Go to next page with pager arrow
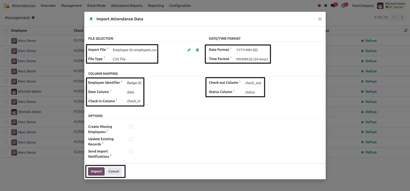The width and height of the screenshot is (410, 191). (x=402, y=18)
